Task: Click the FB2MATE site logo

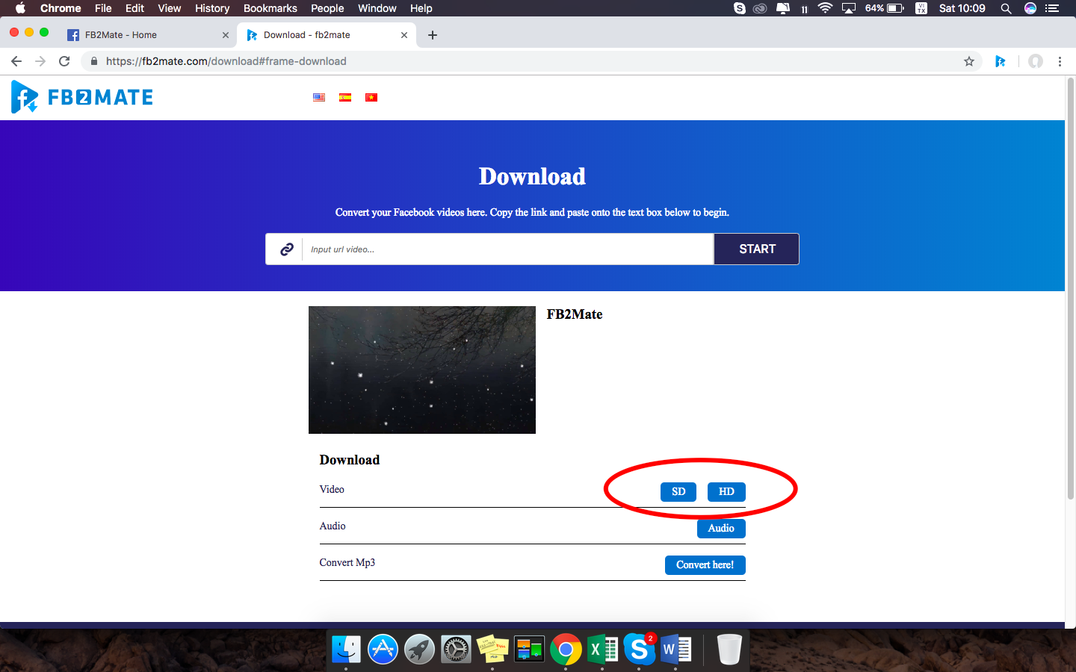Action: coord(81,97)
